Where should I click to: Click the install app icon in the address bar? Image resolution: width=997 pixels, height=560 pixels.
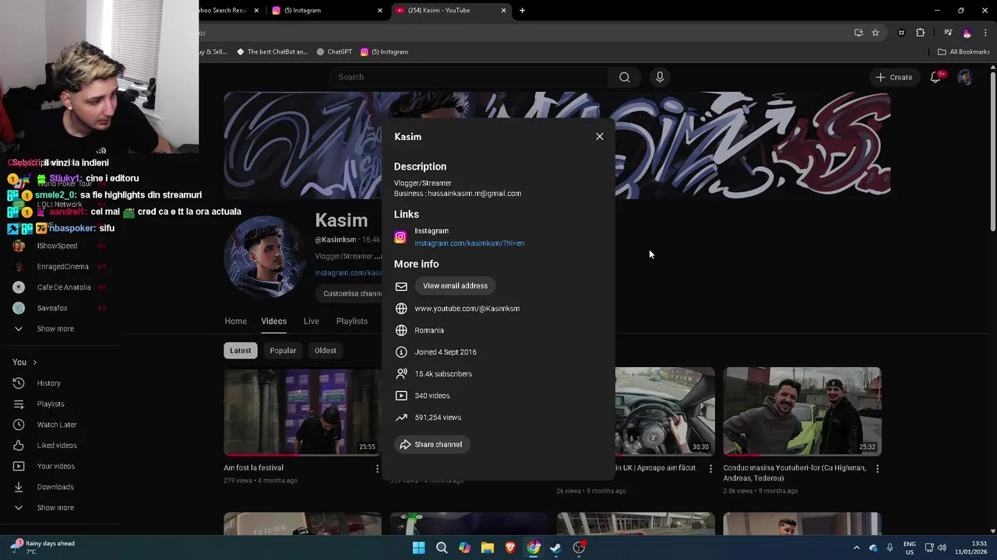(x=858, y=33)
